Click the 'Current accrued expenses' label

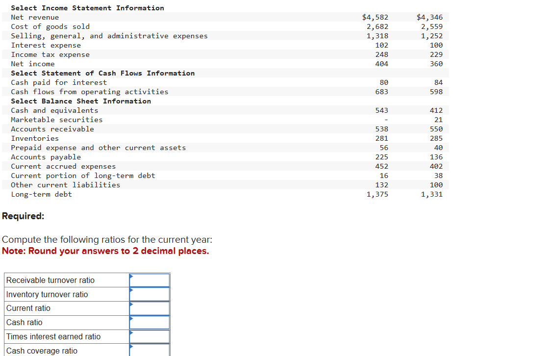click(x=63, y=167)
